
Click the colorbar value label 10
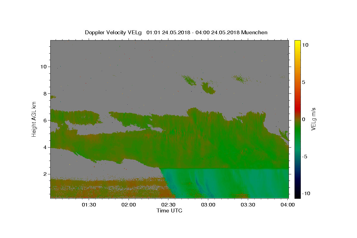305,45
